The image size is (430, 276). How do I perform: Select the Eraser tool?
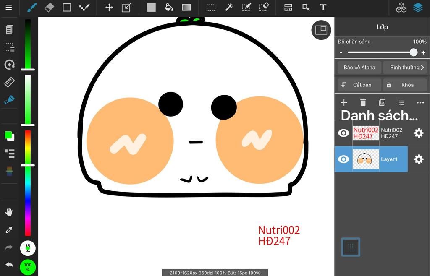(49, 8)
